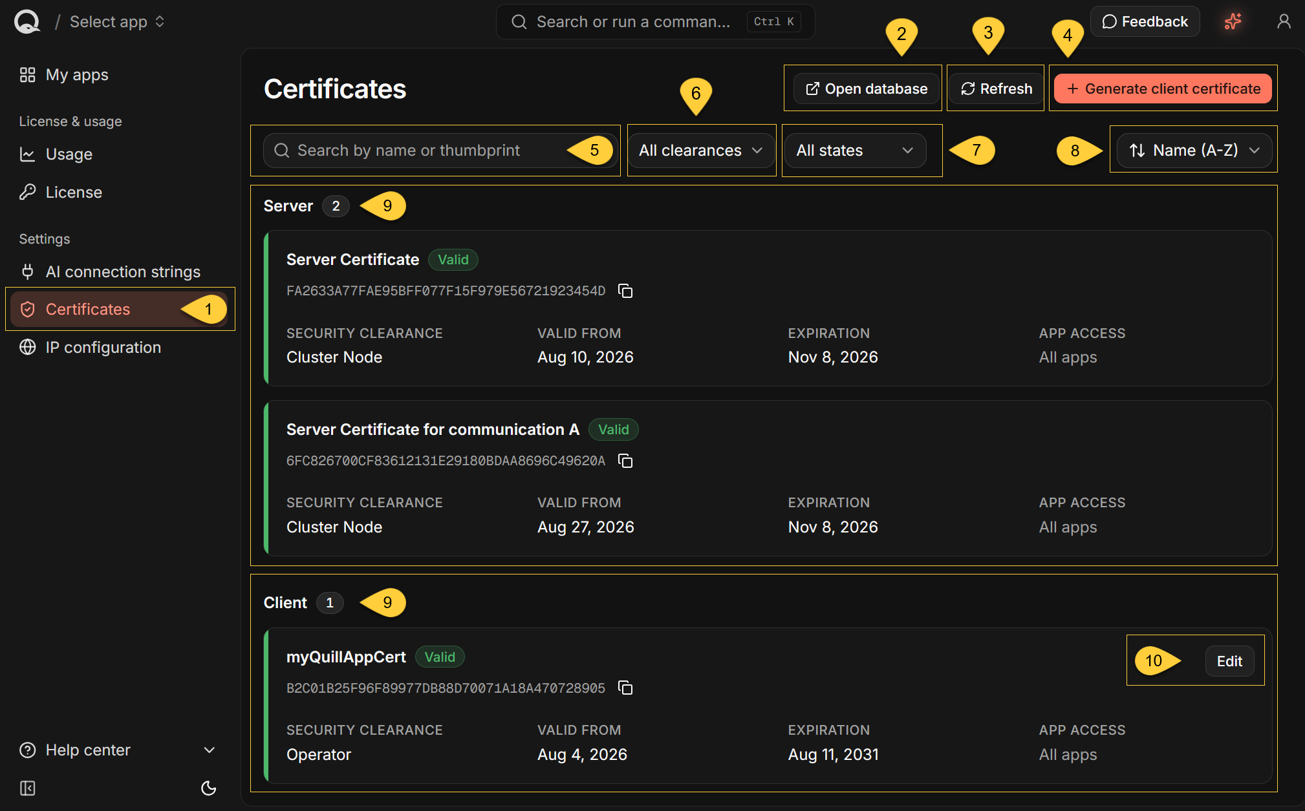This screenshot has width=1305, height=811.
Task: Click expiration date Aug 11, 2031
Action: pyautogui.click(x=833, y=755)
